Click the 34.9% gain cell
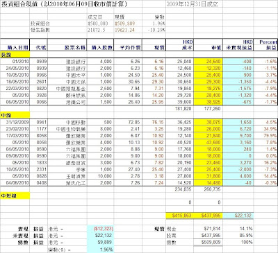The image size is (278, 253). pos(270,129)
